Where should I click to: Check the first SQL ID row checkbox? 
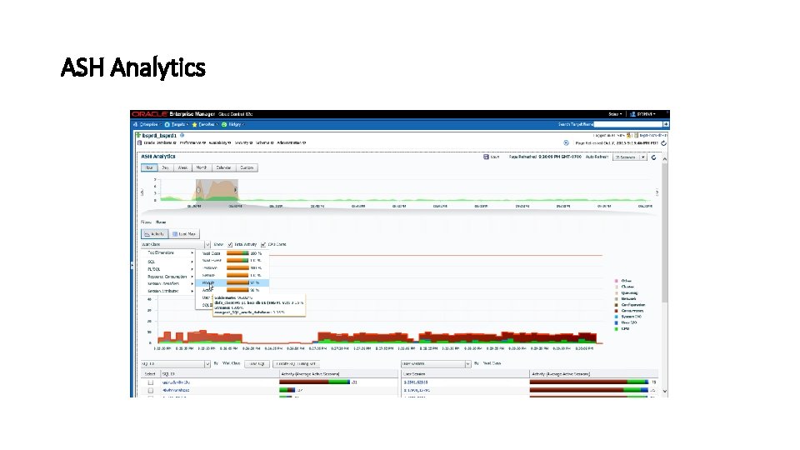(x=151, y=382)
